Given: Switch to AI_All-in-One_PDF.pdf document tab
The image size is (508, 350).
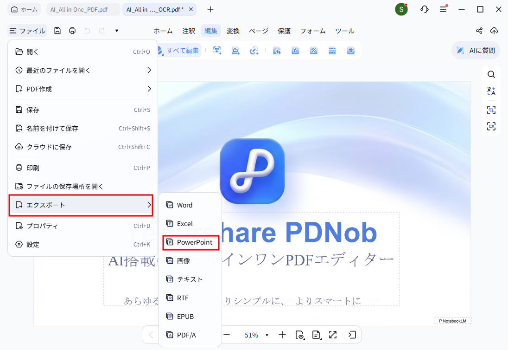Looking at the screenshot, I should pos(83,9).
